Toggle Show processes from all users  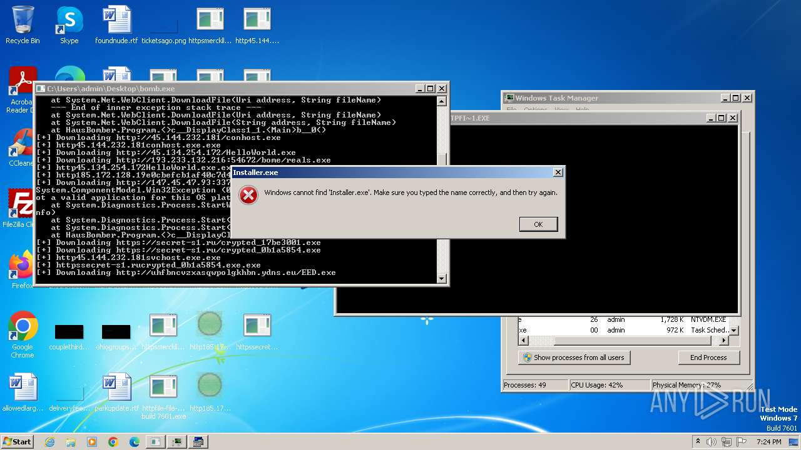(574, 357)
